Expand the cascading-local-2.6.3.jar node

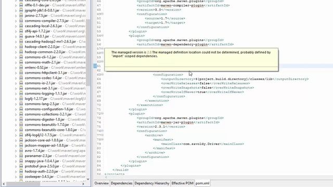(16, 26)
